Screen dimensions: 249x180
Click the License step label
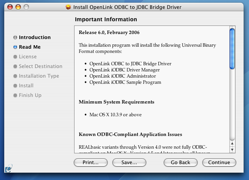(28, 57)
